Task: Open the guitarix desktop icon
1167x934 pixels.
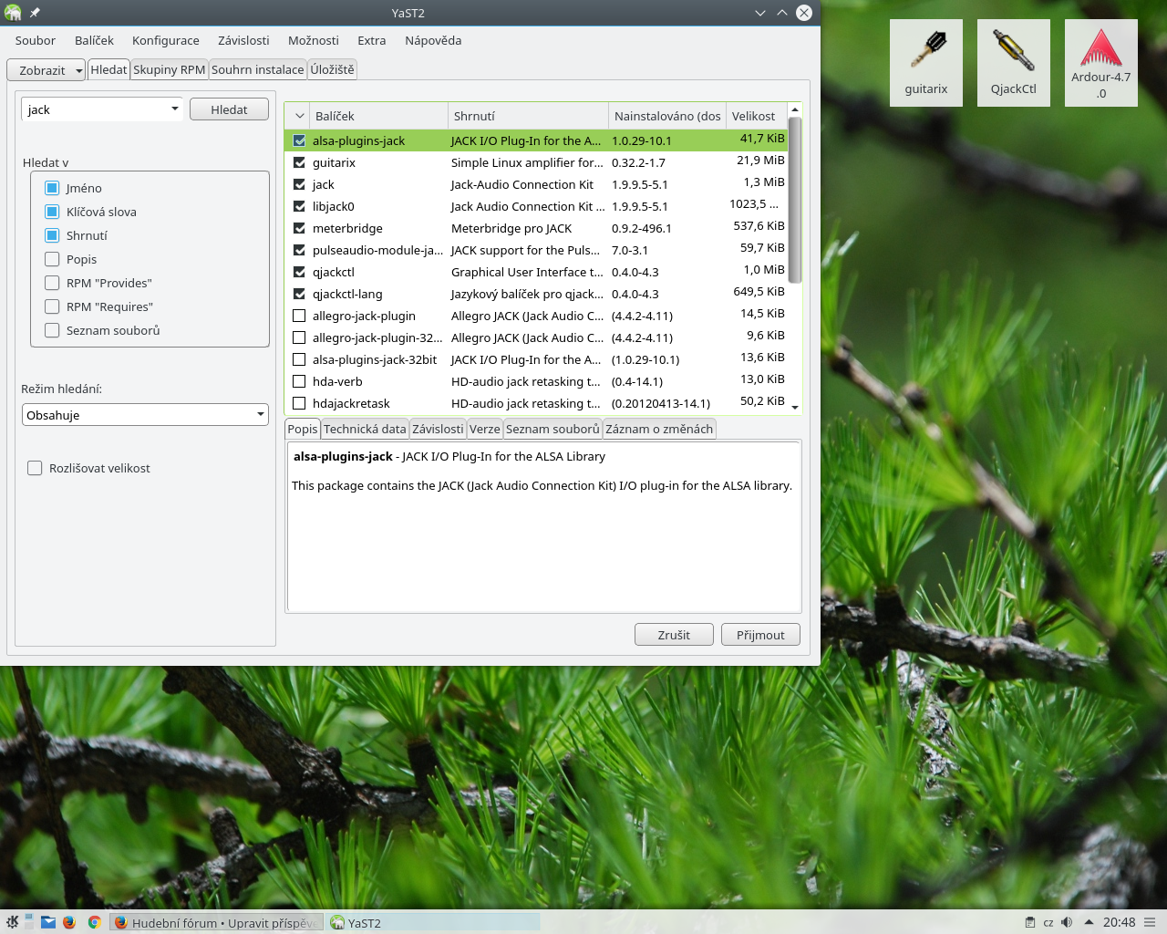Action: 925,62
